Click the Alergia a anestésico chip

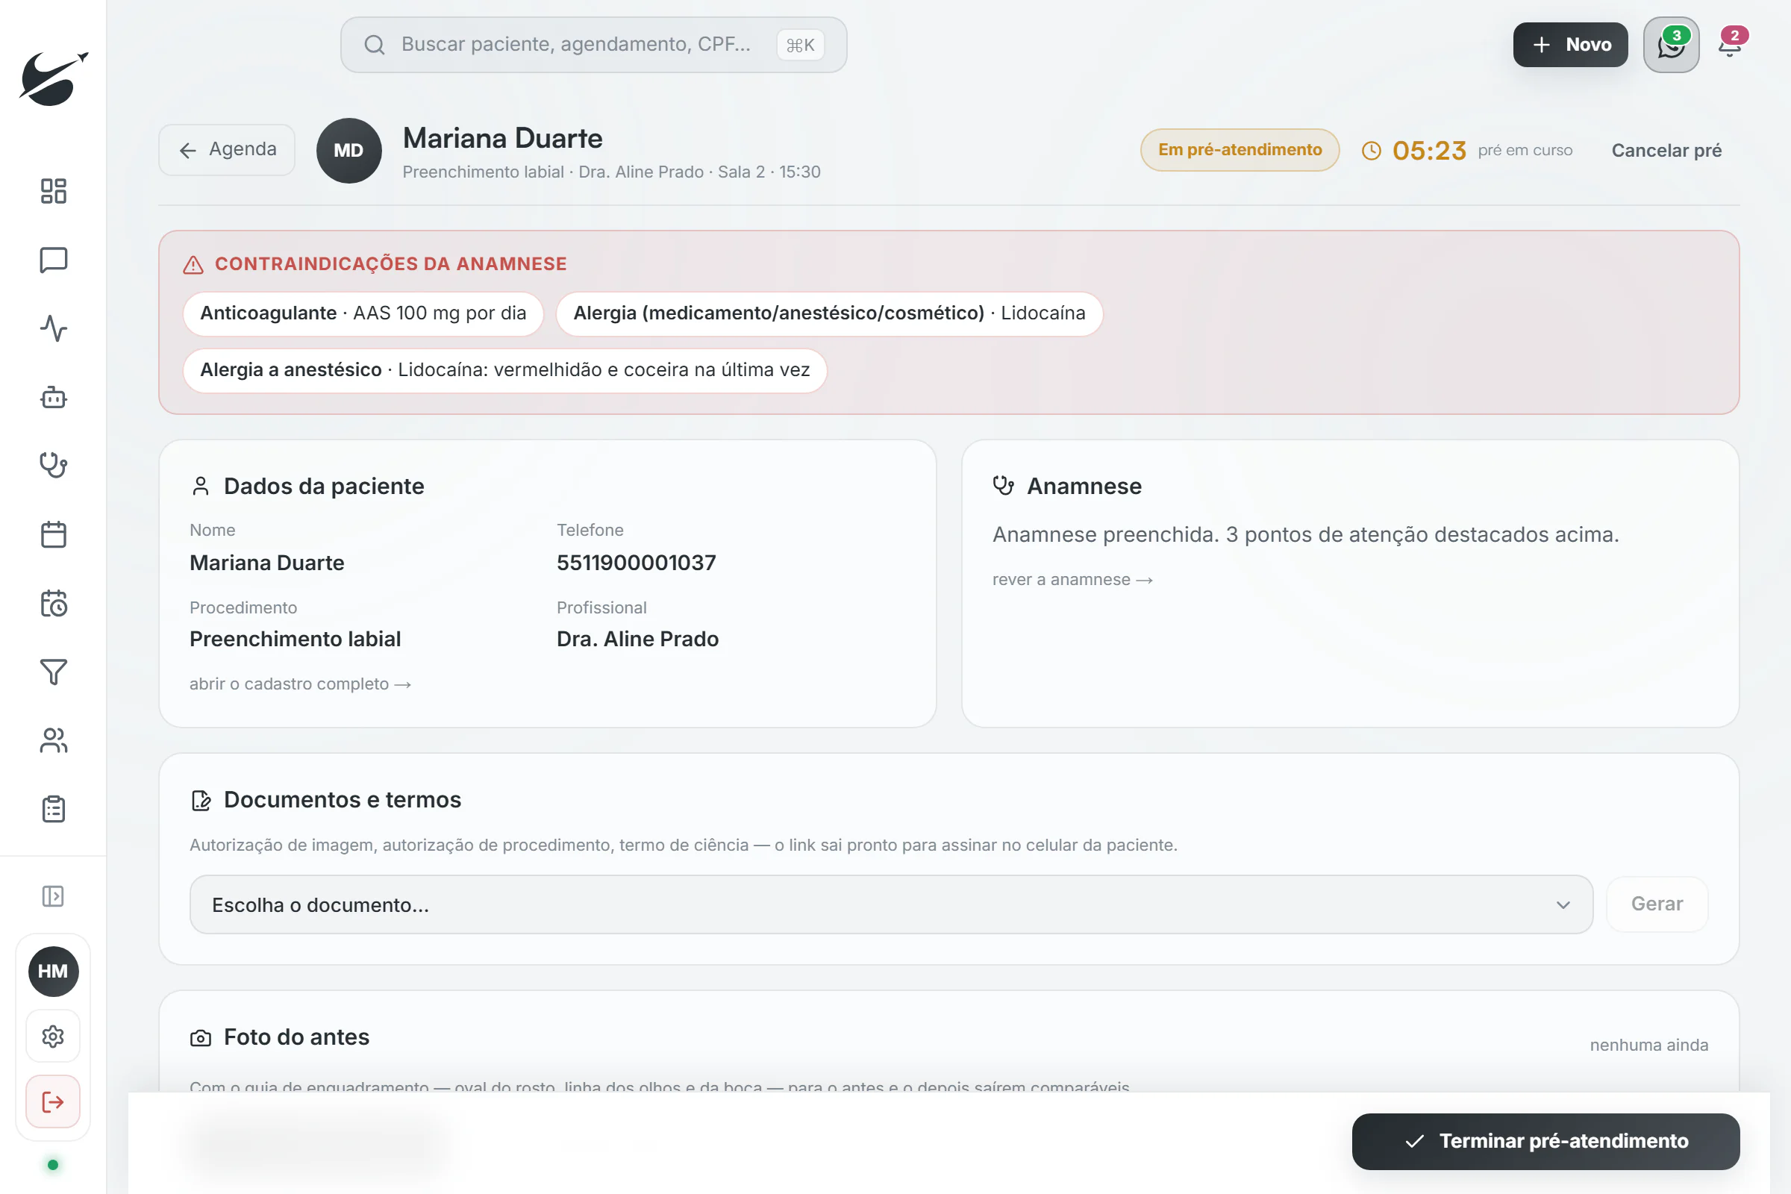505,370
